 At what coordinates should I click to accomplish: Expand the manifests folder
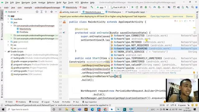8,19
